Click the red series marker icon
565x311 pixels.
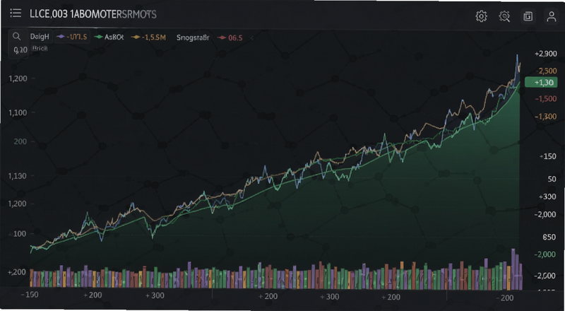[x=222, y=37]
